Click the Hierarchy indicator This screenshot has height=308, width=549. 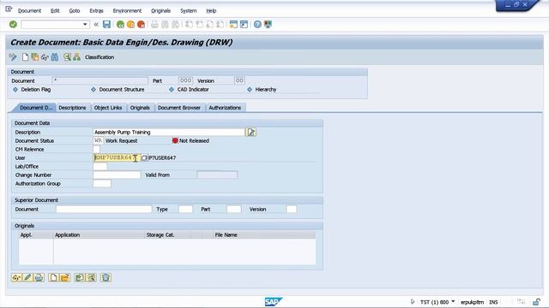(262, 89)
